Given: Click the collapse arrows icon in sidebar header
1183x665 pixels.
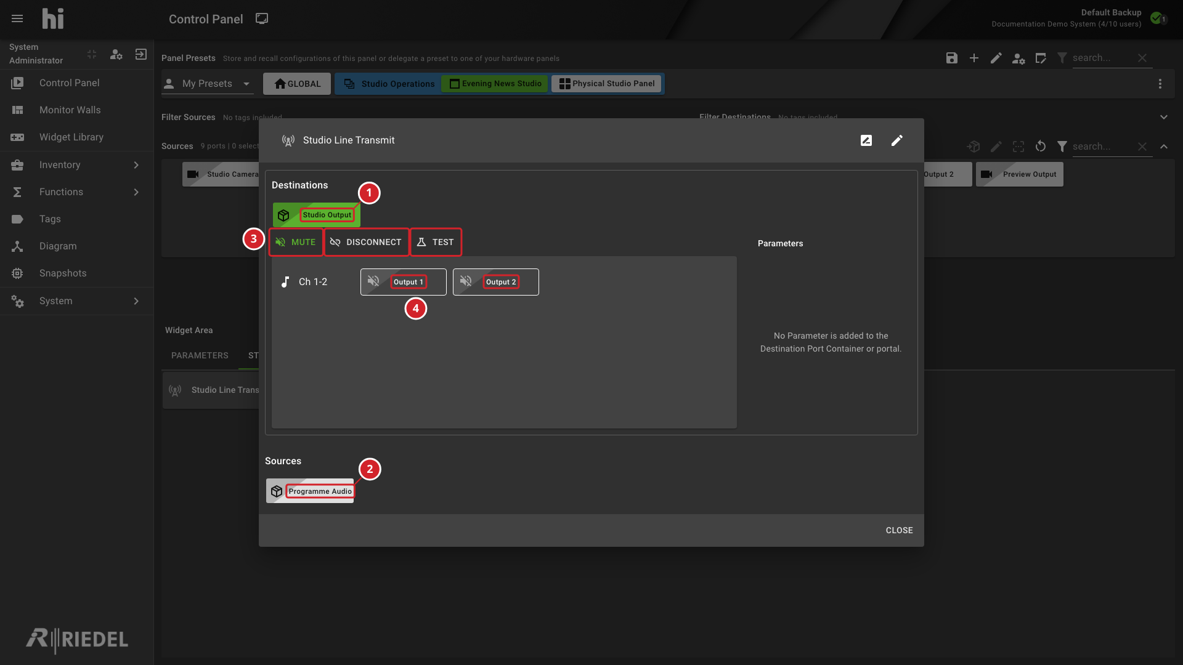Looking at the screenshot, I should [x=92, y=54].
